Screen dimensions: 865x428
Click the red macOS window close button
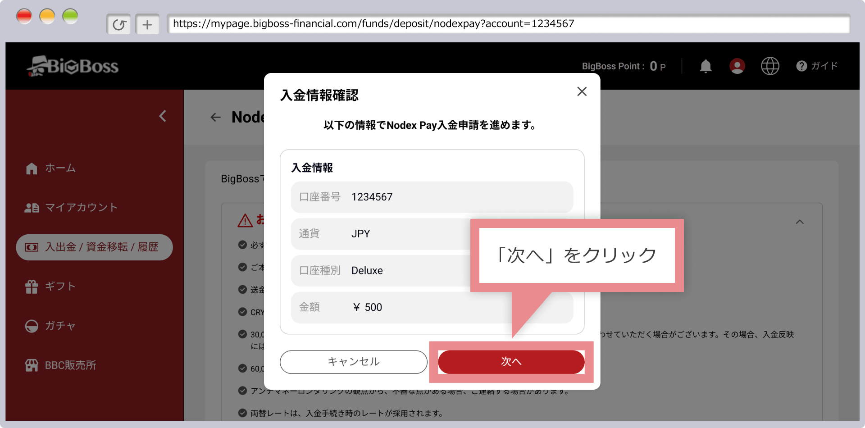pos(24,17)
